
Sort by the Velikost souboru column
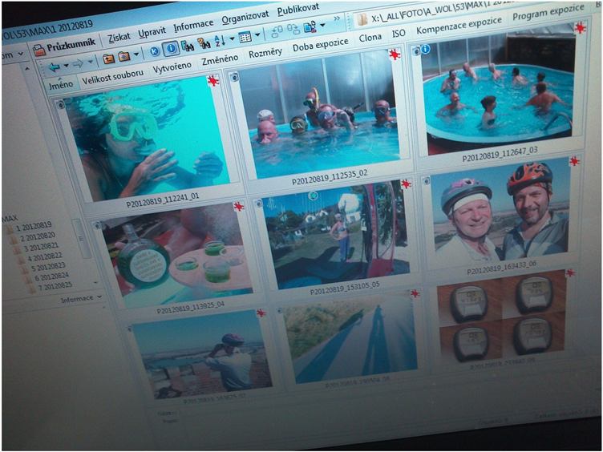pyautogui.click(x=112, y=76)
